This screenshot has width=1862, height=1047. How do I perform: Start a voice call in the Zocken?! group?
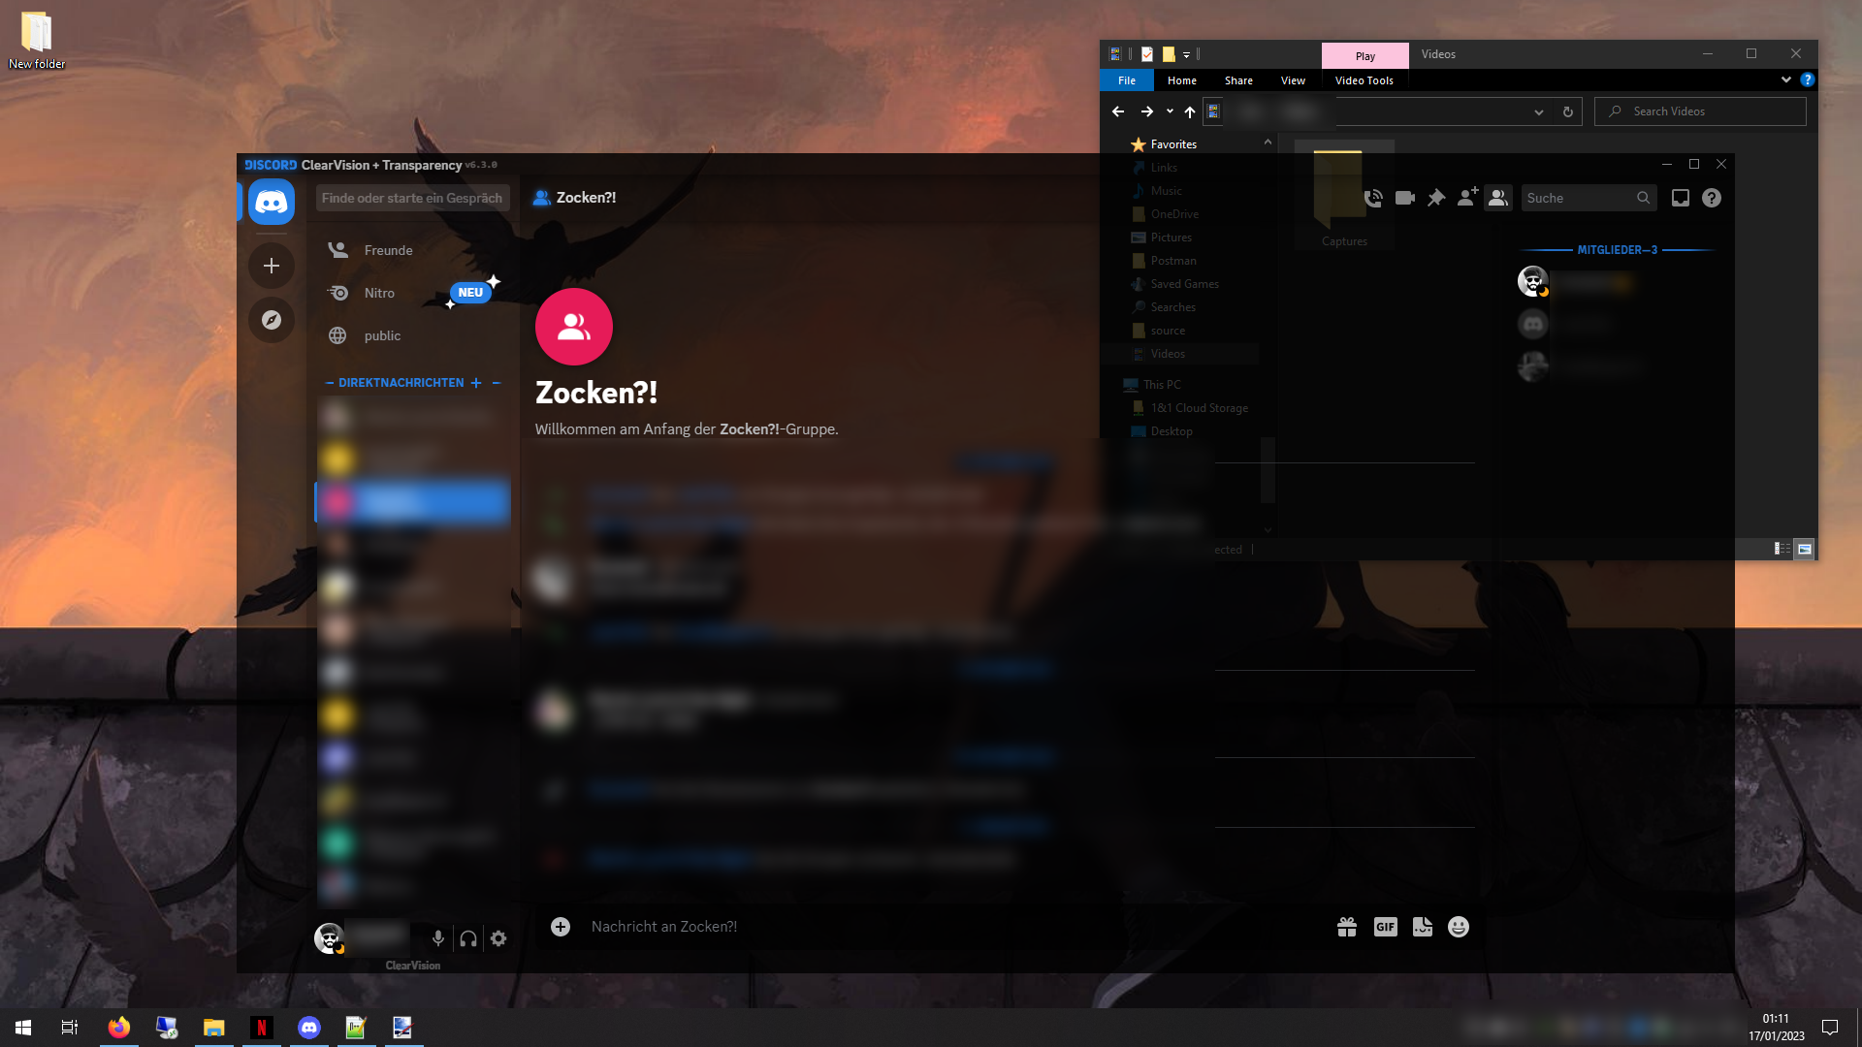tap(1373, 198)
